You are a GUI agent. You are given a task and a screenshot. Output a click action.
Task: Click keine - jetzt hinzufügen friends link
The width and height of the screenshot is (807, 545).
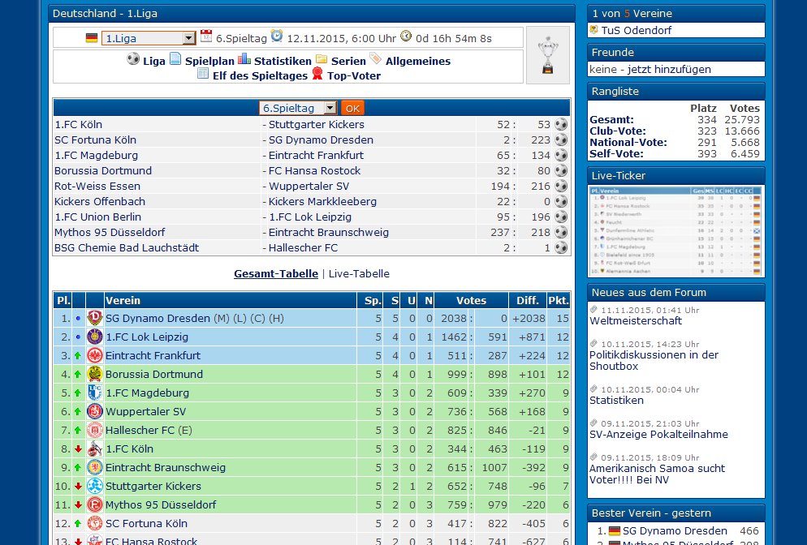point(650,70)
